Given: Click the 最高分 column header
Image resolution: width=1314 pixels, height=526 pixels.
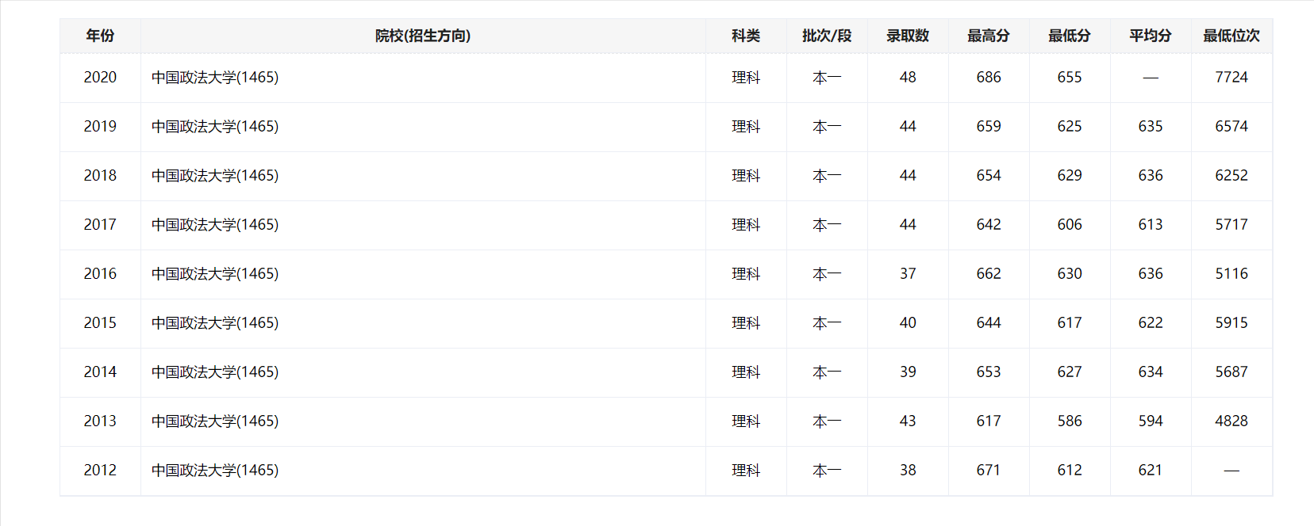Looking at the screenshot, I should pyautogui.click(x=989, y=36).
